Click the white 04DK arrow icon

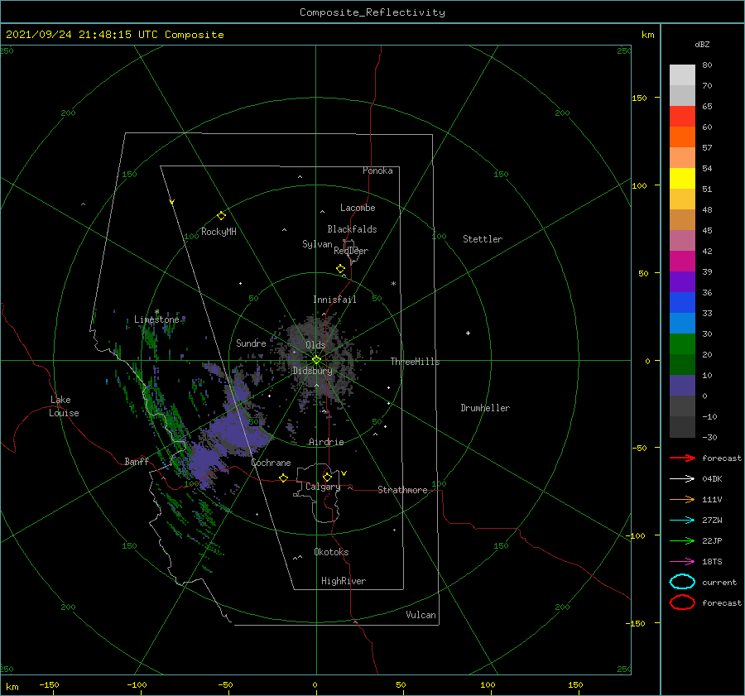(682, 478)
